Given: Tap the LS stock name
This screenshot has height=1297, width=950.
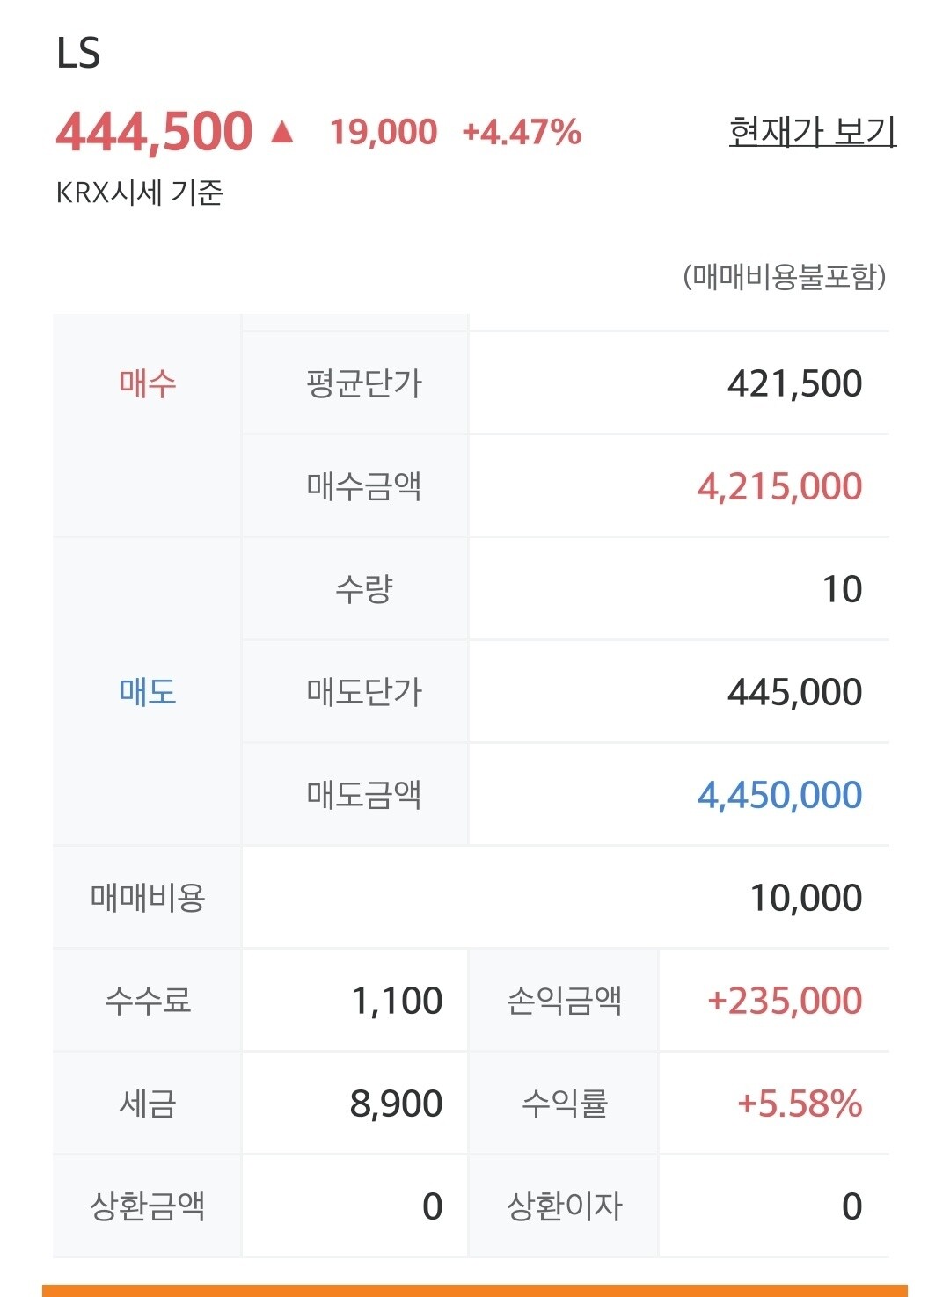Looking at the screenshot, I should [x=78, y=54].
